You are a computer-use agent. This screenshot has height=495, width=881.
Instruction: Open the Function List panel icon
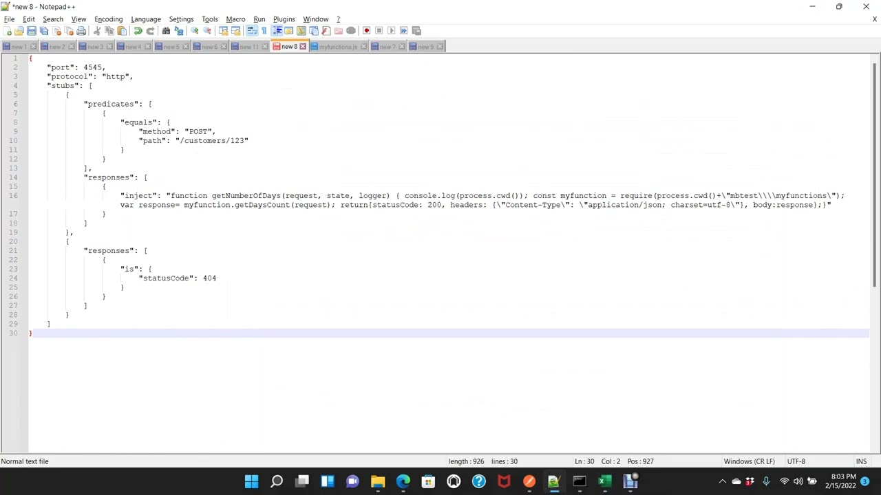tap(326, 30)
